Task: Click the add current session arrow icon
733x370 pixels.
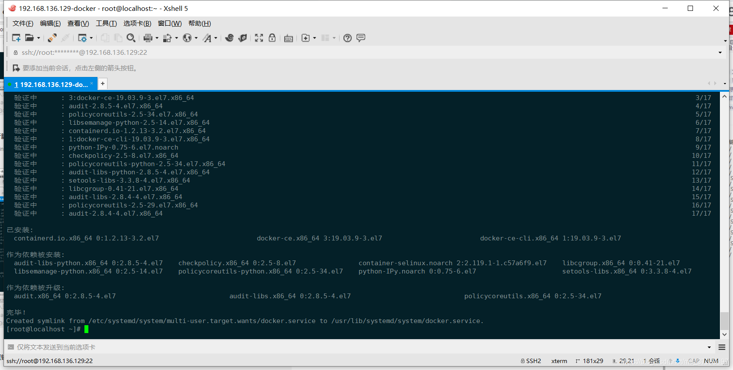Action: point(16,68)
